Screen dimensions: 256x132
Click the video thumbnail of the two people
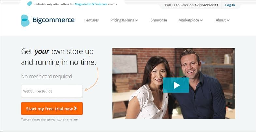coord(174,83)
